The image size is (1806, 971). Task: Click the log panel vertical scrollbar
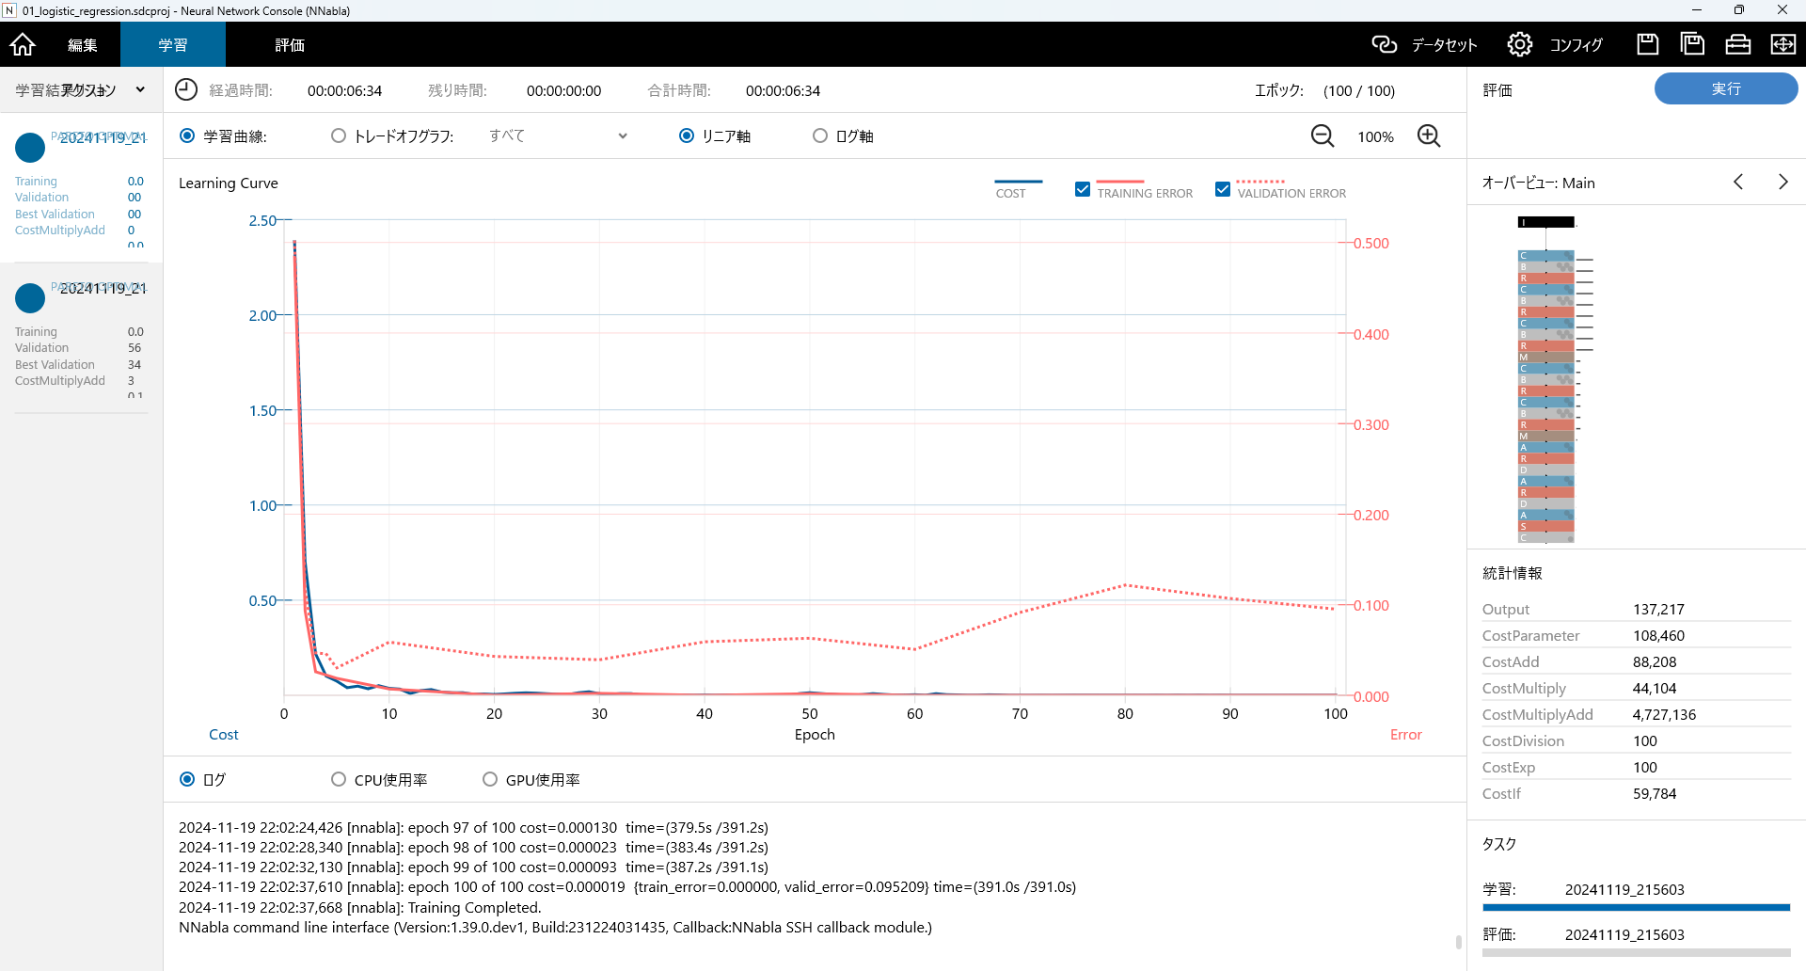[x=1458, y=940]
